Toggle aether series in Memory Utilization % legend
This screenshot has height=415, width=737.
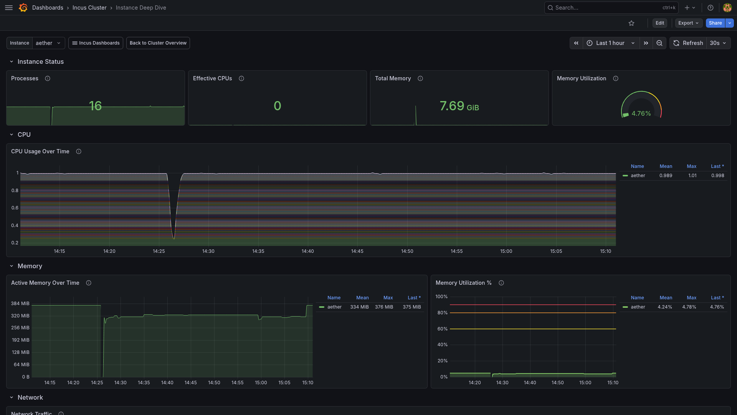tap(638, 307)
